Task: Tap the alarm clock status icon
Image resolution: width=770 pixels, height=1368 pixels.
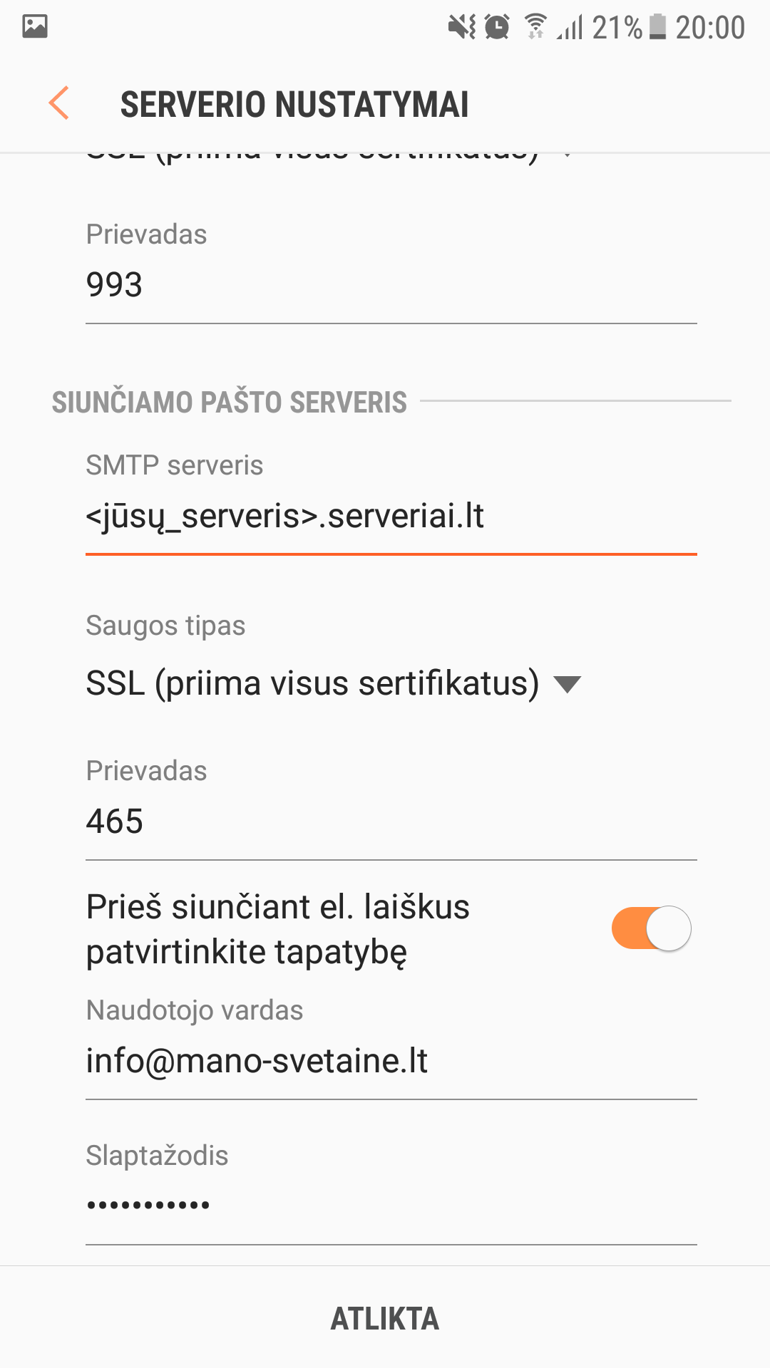Action: 497,27
